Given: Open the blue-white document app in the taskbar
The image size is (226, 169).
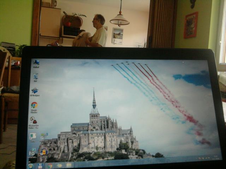Looking at the screenshot, I should tap(40, 166).
